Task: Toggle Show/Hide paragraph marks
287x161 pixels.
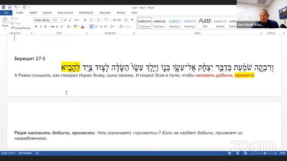Action: pos(132,20)
